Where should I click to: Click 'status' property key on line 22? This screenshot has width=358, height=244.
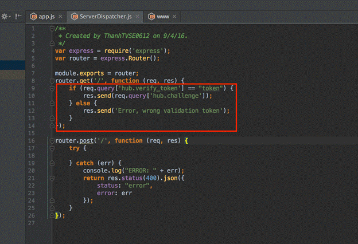point(107,186)
